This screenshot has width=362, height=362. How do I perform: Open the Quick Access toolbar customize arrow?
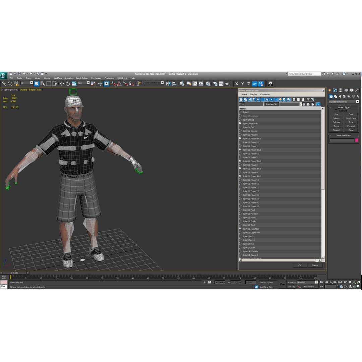46,74
